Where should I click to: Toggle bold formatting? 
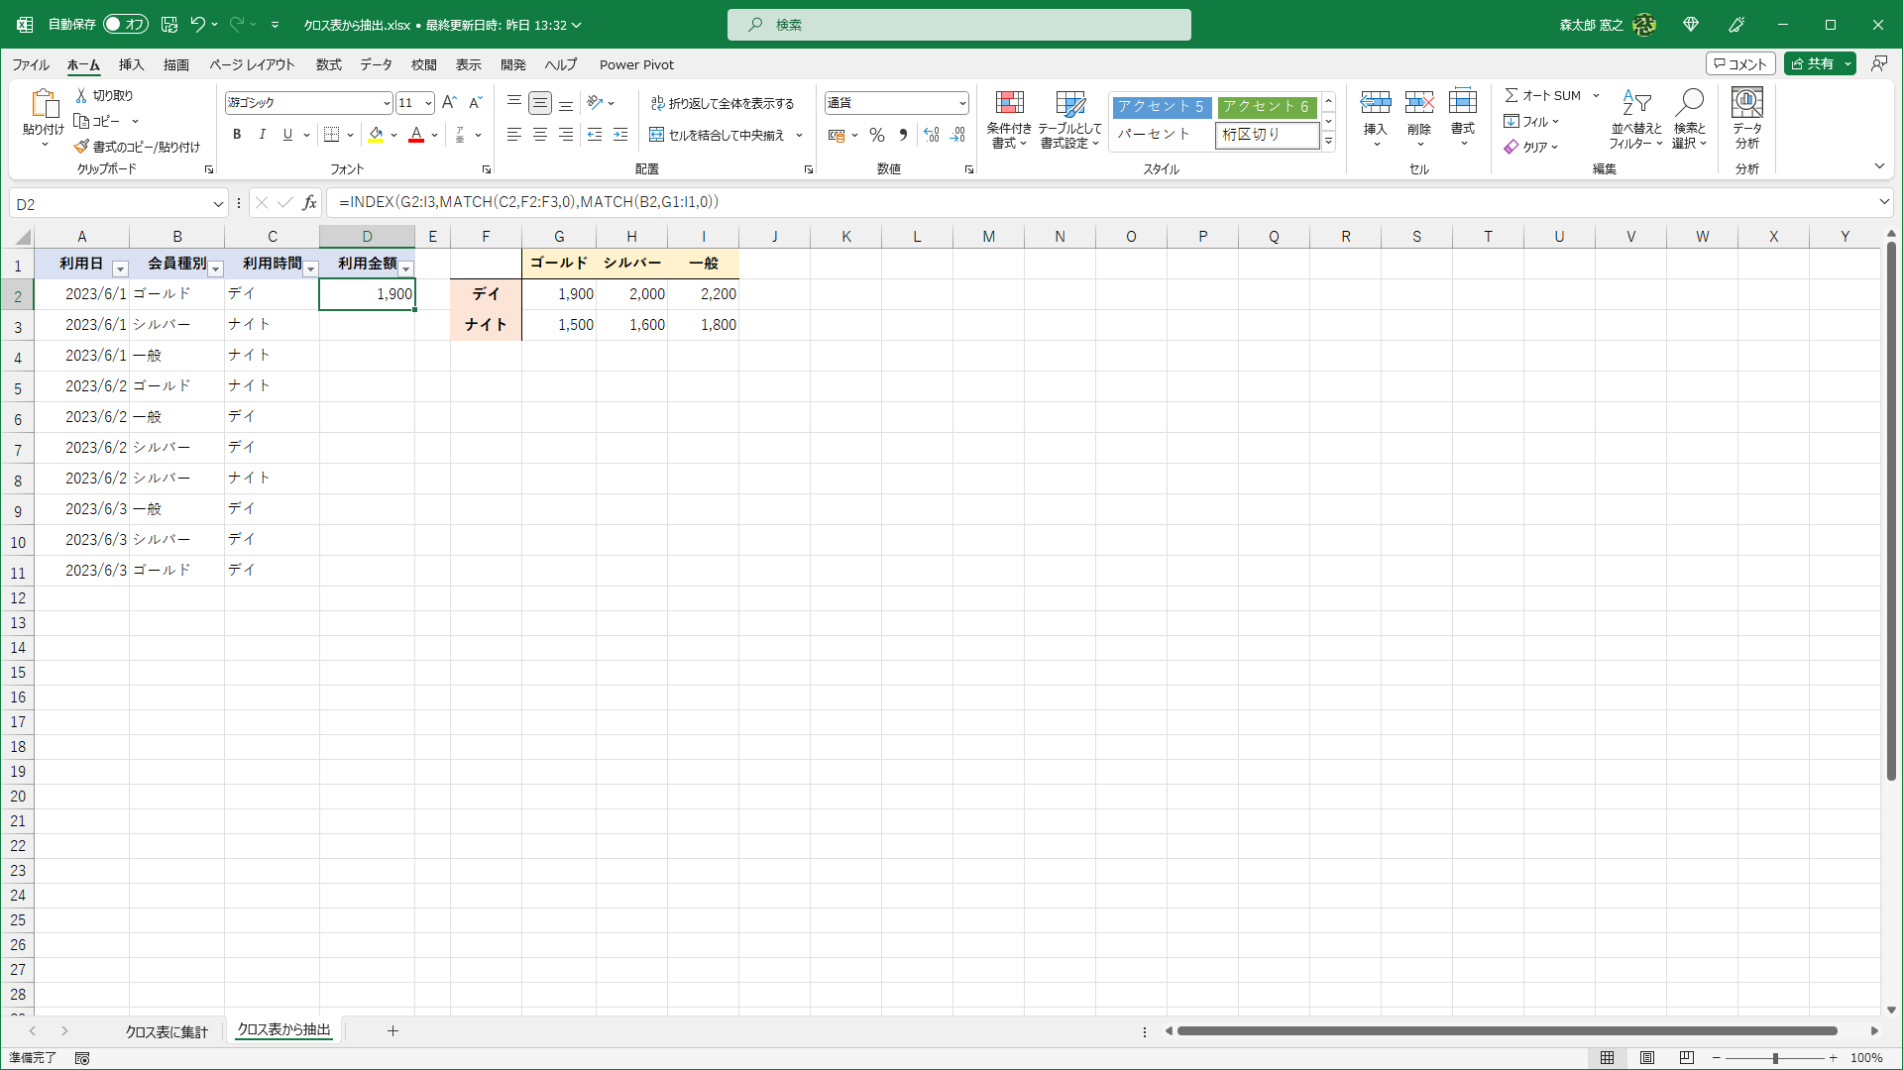(x=237, y=135)
